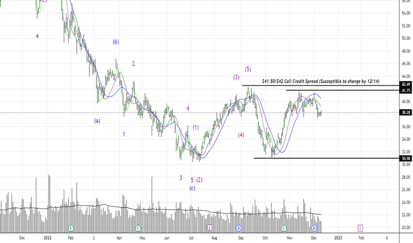This screenshot has width=413, height=243.
Task: Select the 41.75 price label on axis
Action: click(x=406, y=91)
